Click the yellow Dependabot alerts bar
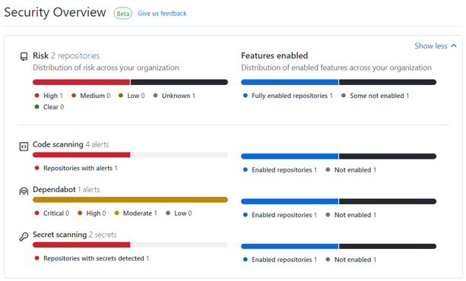Viewport: 466px width, 281px height. (x=130, y=200)
